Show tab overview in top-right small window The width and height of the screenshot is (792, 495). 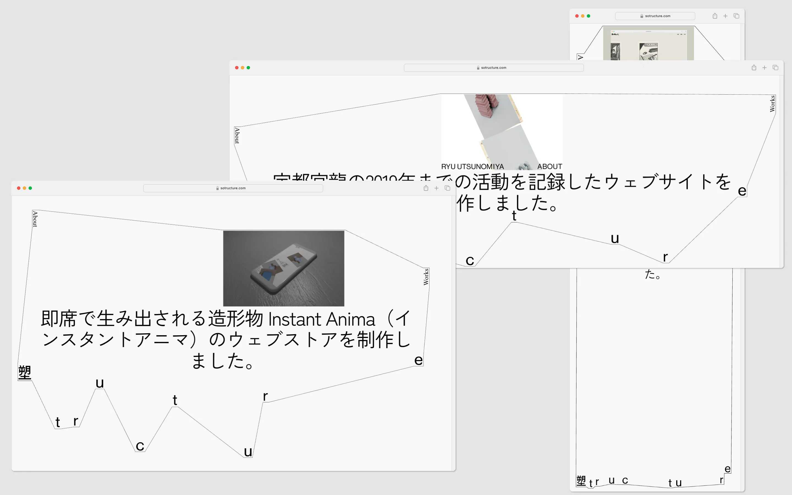[x=736, y=16]
